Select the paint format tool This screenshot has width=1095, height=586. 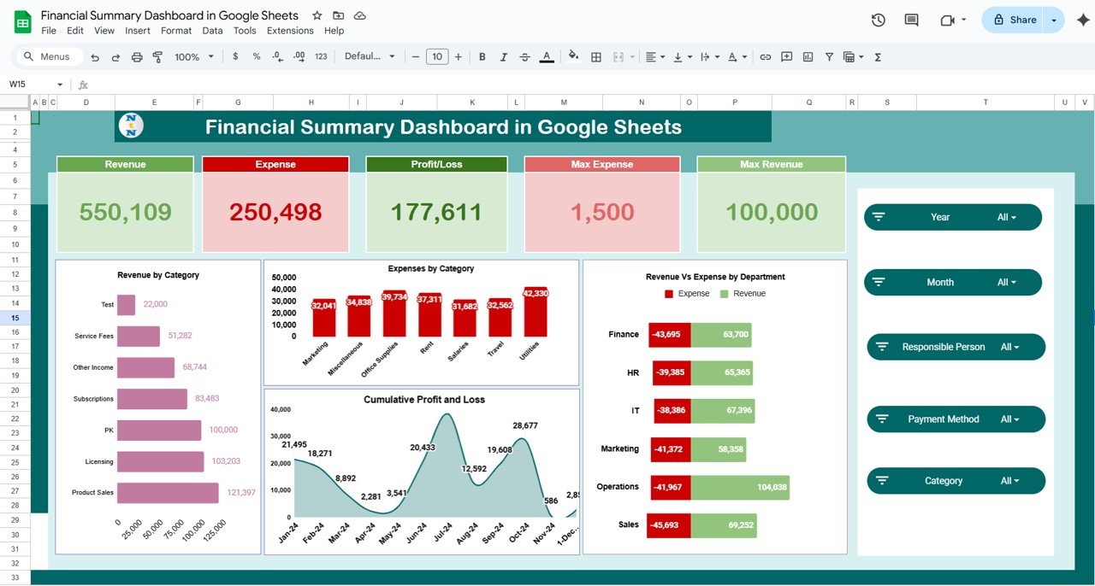(157, 57)
